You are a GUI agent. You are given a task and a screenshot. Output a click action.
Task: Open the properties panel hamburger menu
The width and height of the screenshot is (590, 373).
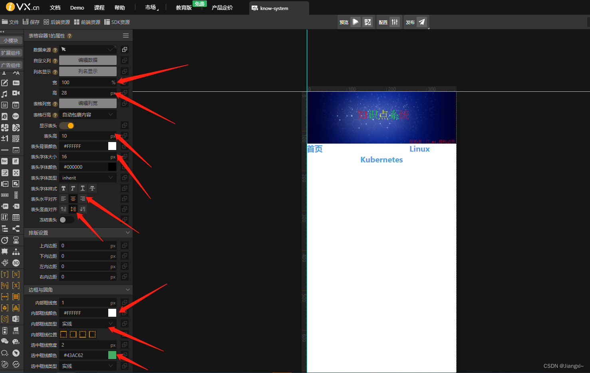tap(126, 36)
